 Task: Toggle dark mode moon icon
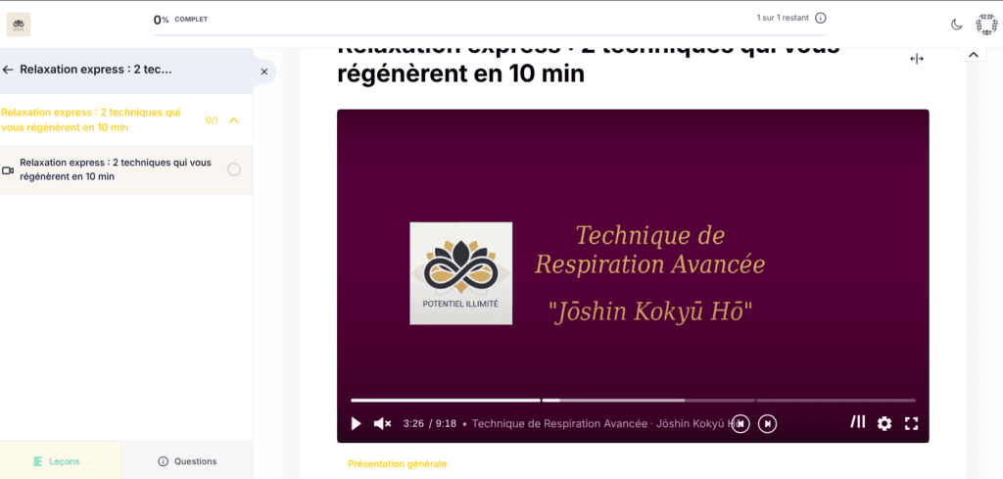[x=956, y=24]
